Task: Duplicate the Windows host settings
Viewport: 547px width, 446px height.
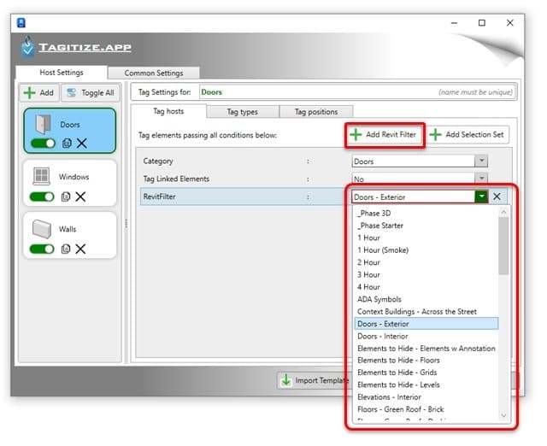Action: point(65,197)
